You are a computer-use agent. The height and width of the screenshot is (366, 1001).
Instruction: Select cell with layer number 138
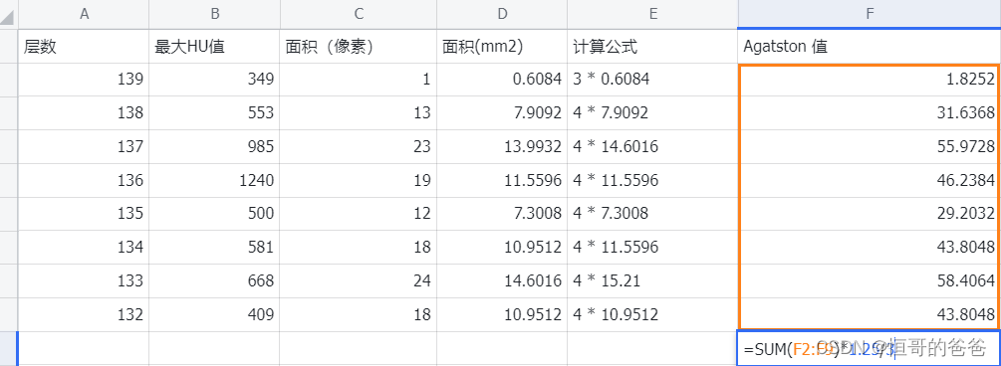(x=84, y=113)
